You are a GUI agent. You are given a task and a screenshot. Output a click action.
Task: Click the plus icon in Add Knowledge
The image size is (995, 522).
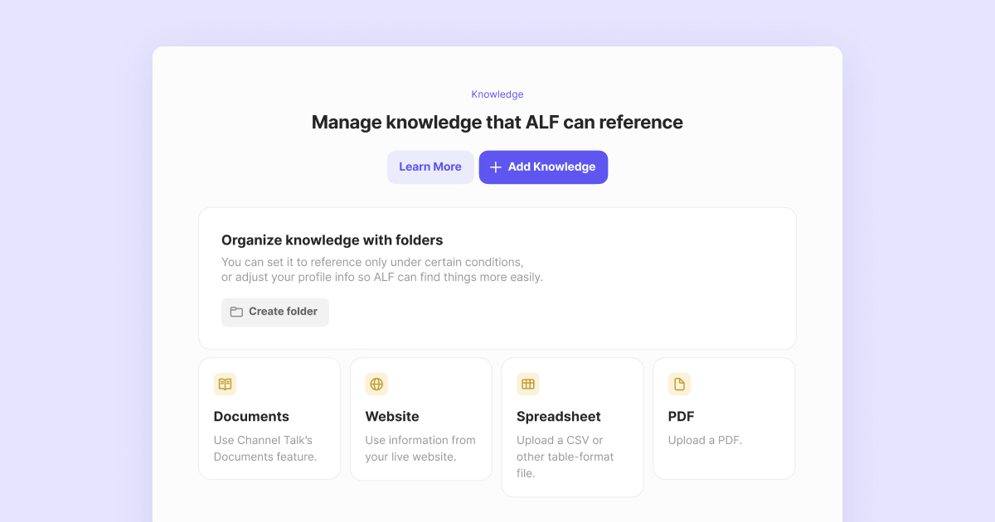[496, 167]
